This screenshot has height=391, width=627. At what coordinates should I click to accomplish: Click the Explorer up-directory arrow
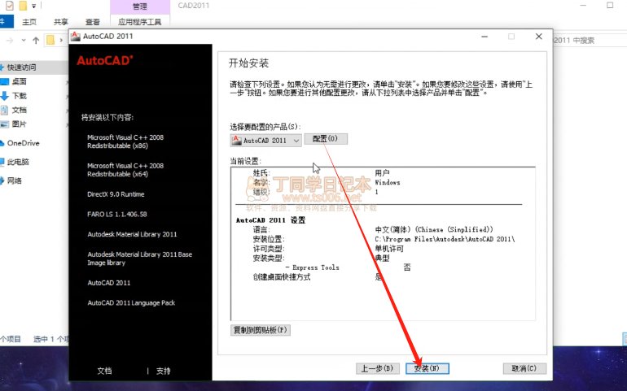pyautogui.click(x=35, y=40)
